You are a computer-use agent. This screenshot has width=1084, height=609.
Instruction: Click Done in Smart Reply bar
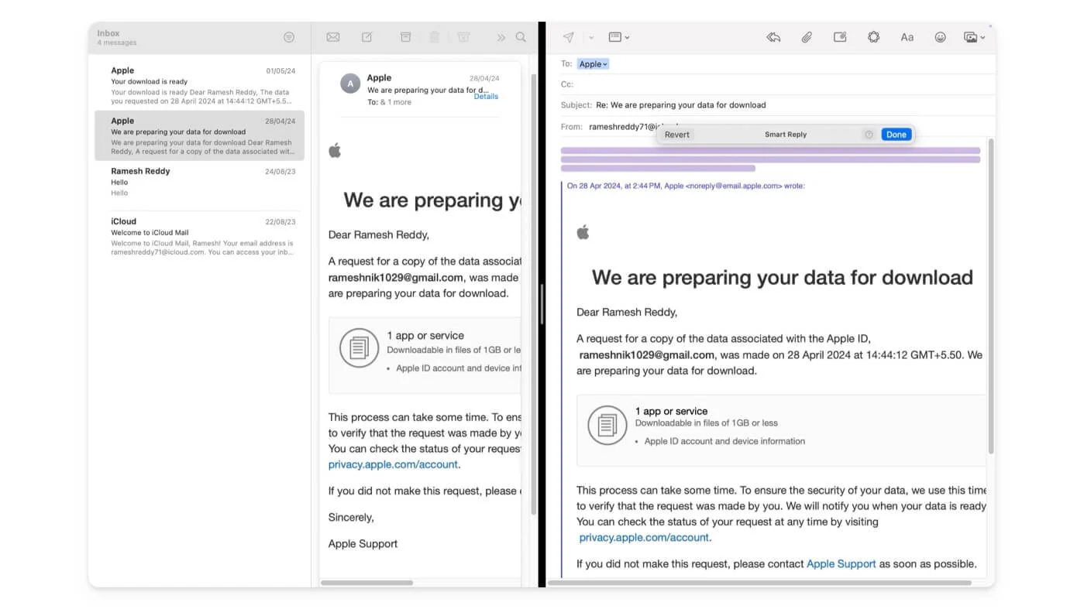896,135
